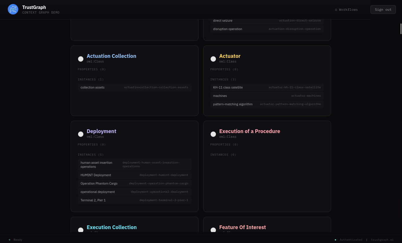
Task: Click the circle beside Feature Of Interest
Action: coord(213,230)
